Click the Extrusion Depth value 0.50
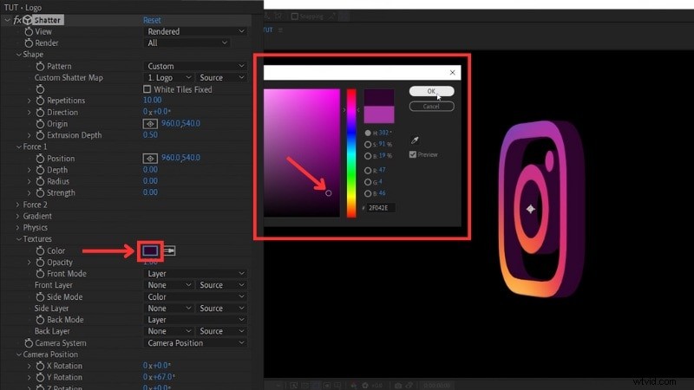694x390 pixels. click(x=150, y=135)
